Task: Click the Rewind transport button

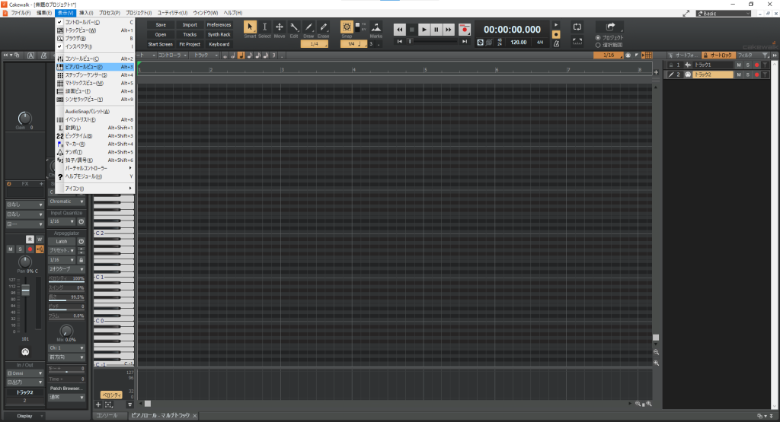Action: [399, 30]
